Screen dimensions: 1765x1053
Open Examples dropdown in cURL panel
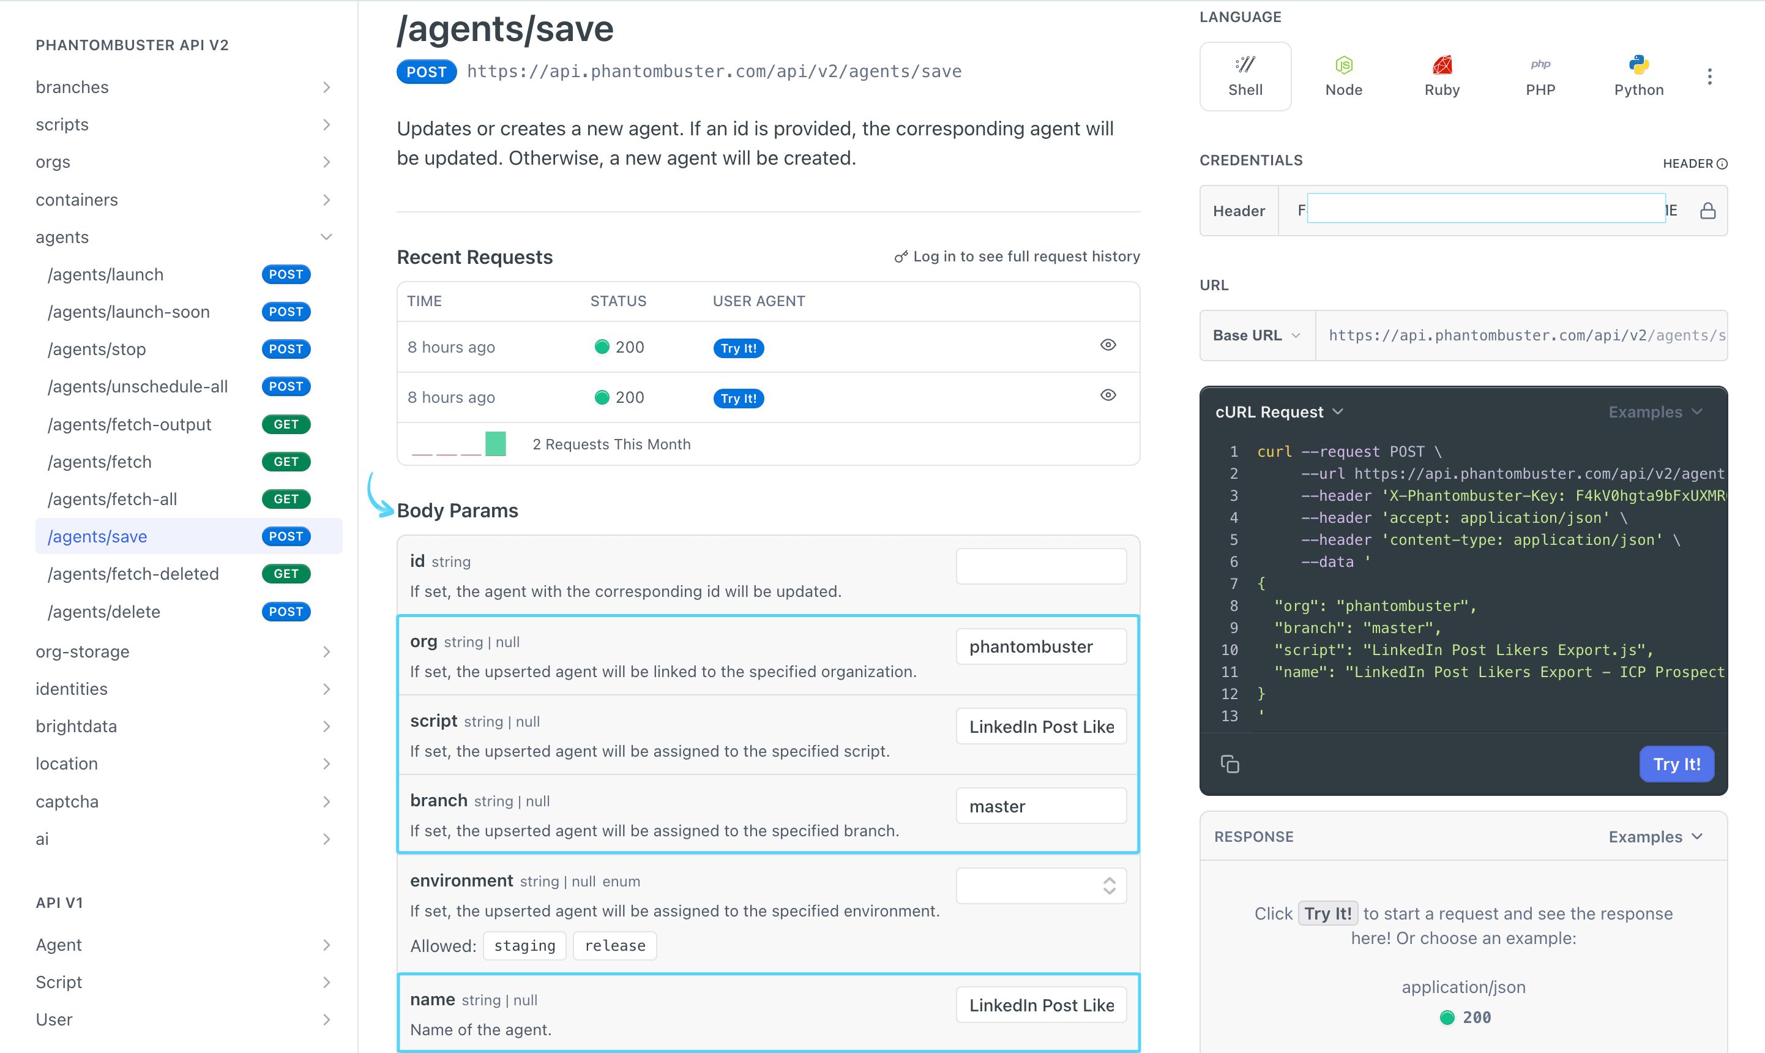tap(1655, 412)
